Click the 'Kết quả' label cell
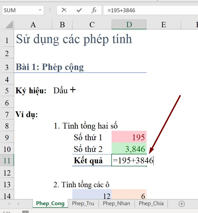This screenshot has height=213, width=198. (x=92, y=160)
